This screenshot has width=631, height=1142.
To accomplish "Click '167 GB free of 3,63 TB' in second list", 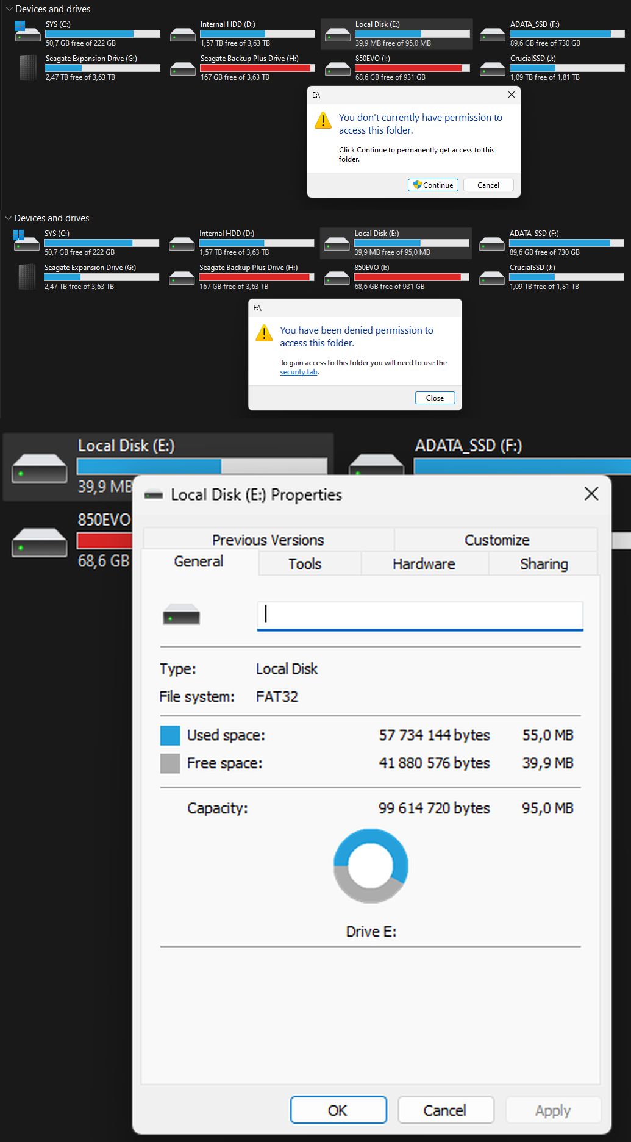I will (x=234, y=287).
